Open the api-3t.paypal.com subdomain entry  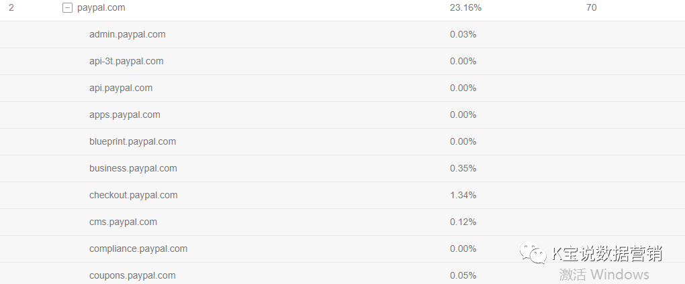[x=126, y=61]
